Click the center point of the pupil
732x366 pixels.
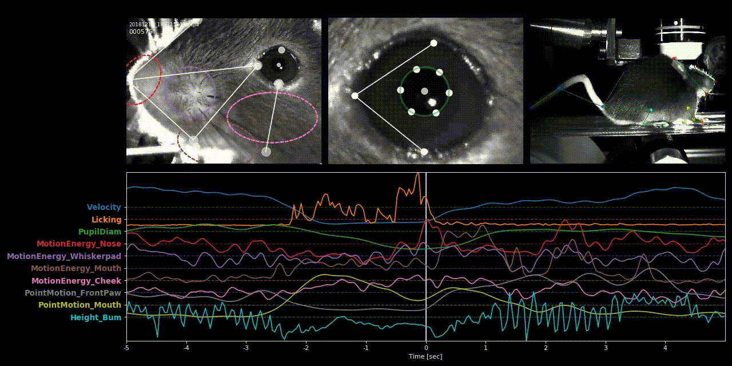(x=424, y=91)
